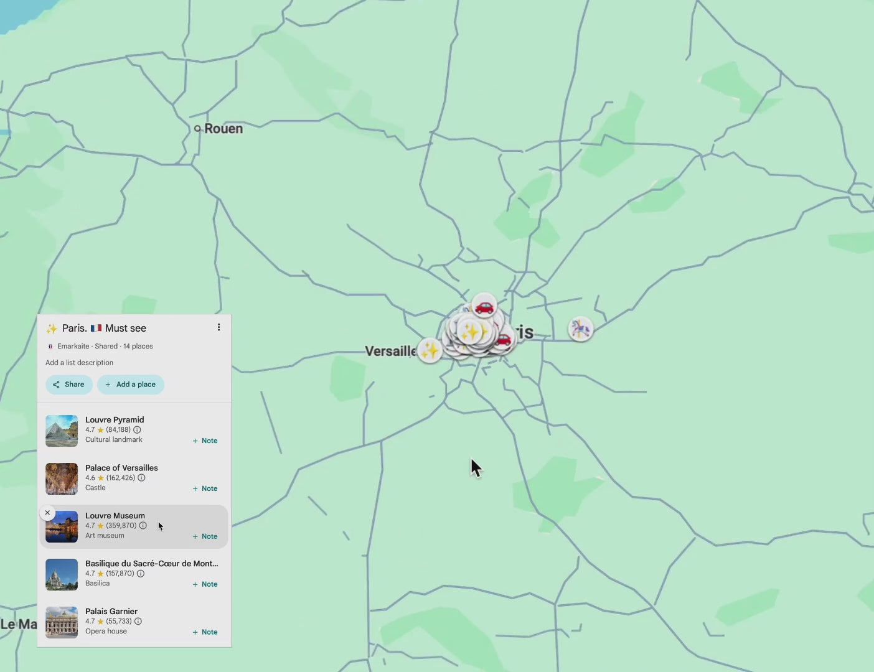Click the info icon for Basilique du Sacré-Cœur
The width and height of the screenshot is (874, 672).
(x=141, y=573)
